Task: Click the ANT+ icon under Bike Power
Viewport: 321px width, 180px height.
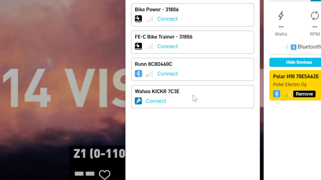Action: (138, 19)
